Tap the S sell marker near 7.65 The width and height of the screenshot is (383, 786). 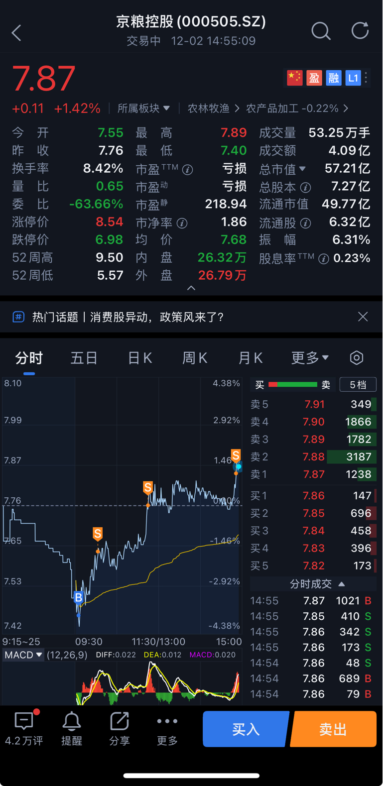pyautogui.click(x=98, y=534)
